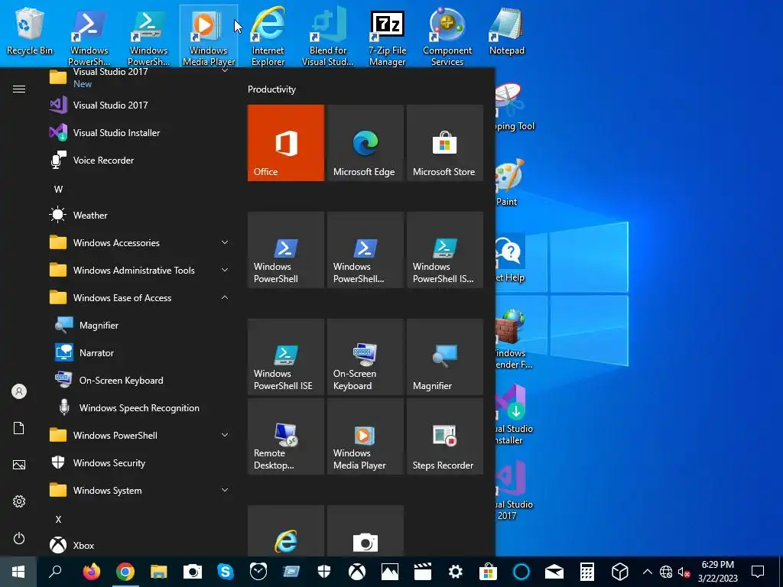Open the Power options button
This screenshot has height=587, width=783.
coord(19,538)
